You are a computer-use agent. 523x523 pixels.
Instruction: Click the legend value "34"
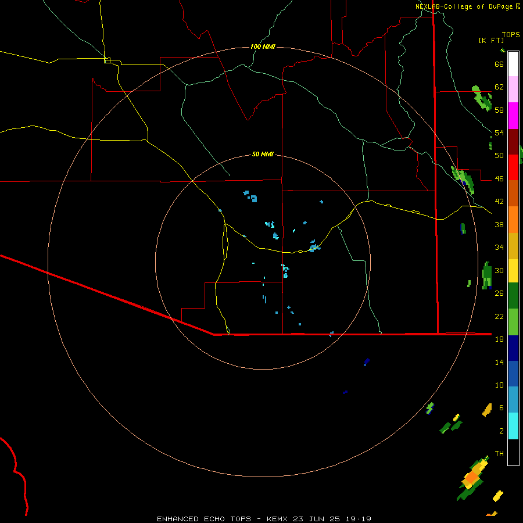499,248
